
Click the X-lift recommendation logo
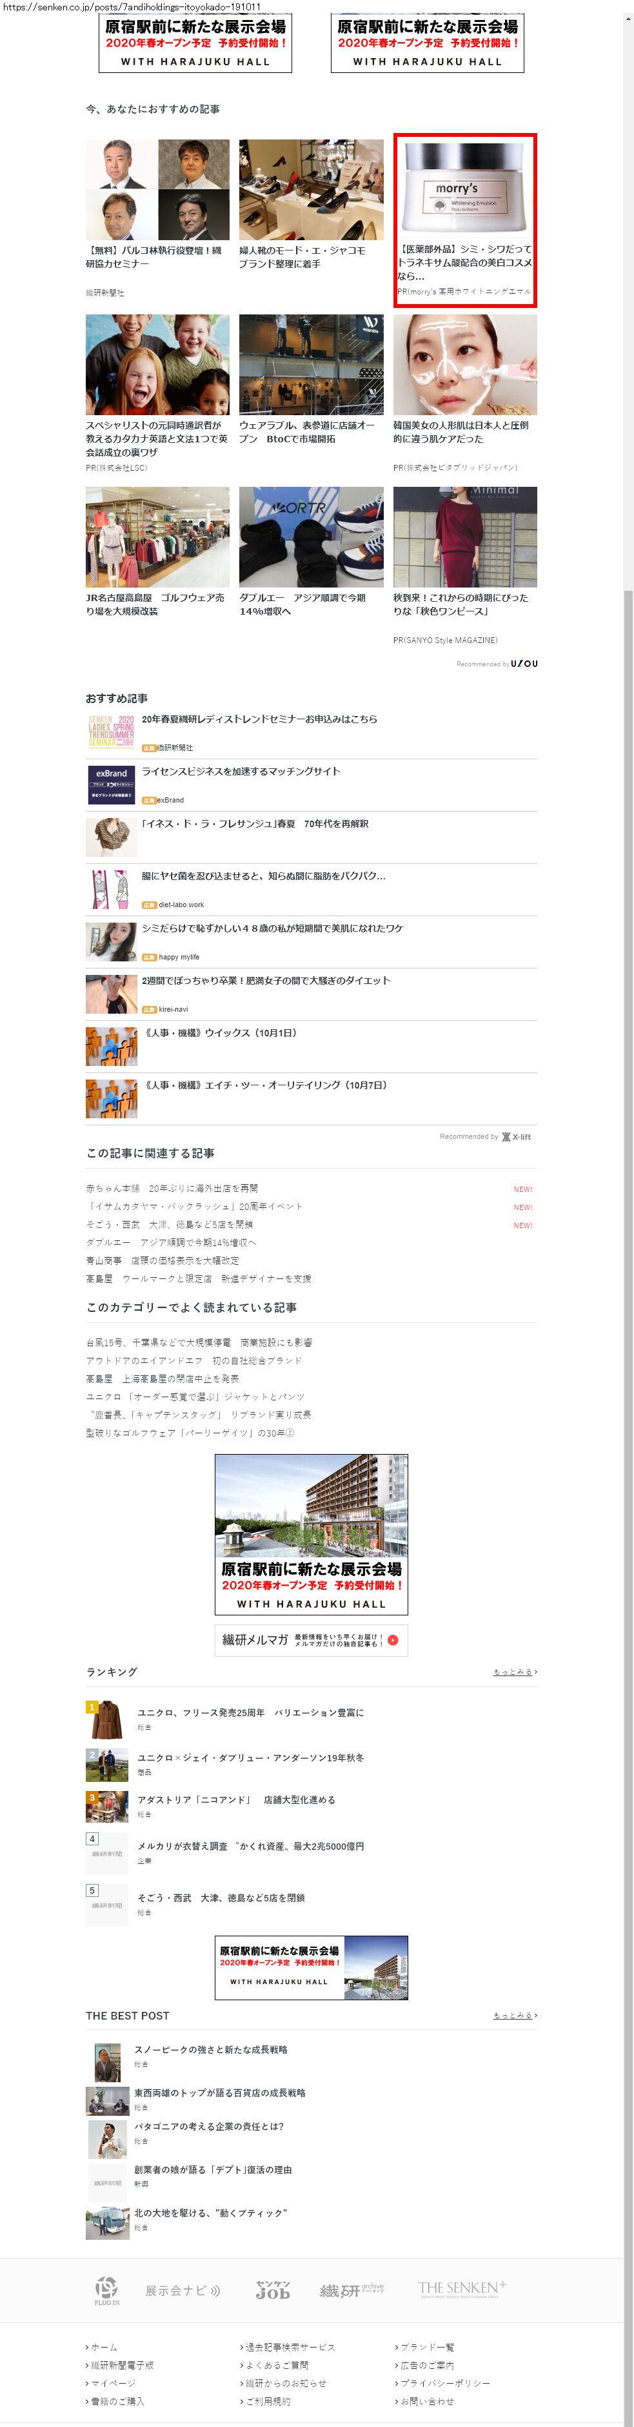coord(517,1136)
